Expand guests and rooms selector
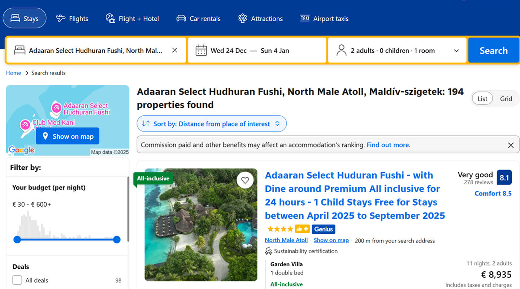 point(397,51)
